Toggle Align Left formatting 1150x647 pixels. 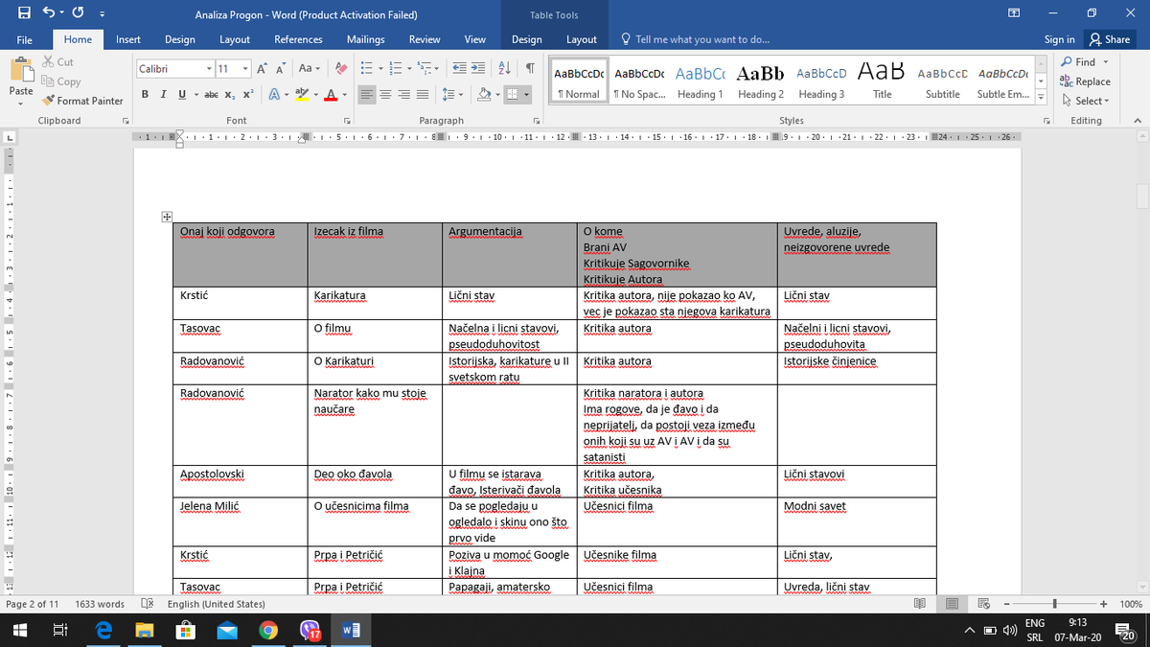click(367, 94)
